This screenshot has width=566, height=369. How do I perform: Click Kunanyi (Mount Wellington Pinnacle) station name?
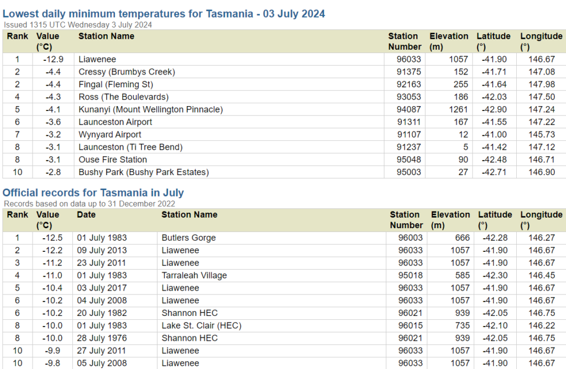tap(150, 109)
